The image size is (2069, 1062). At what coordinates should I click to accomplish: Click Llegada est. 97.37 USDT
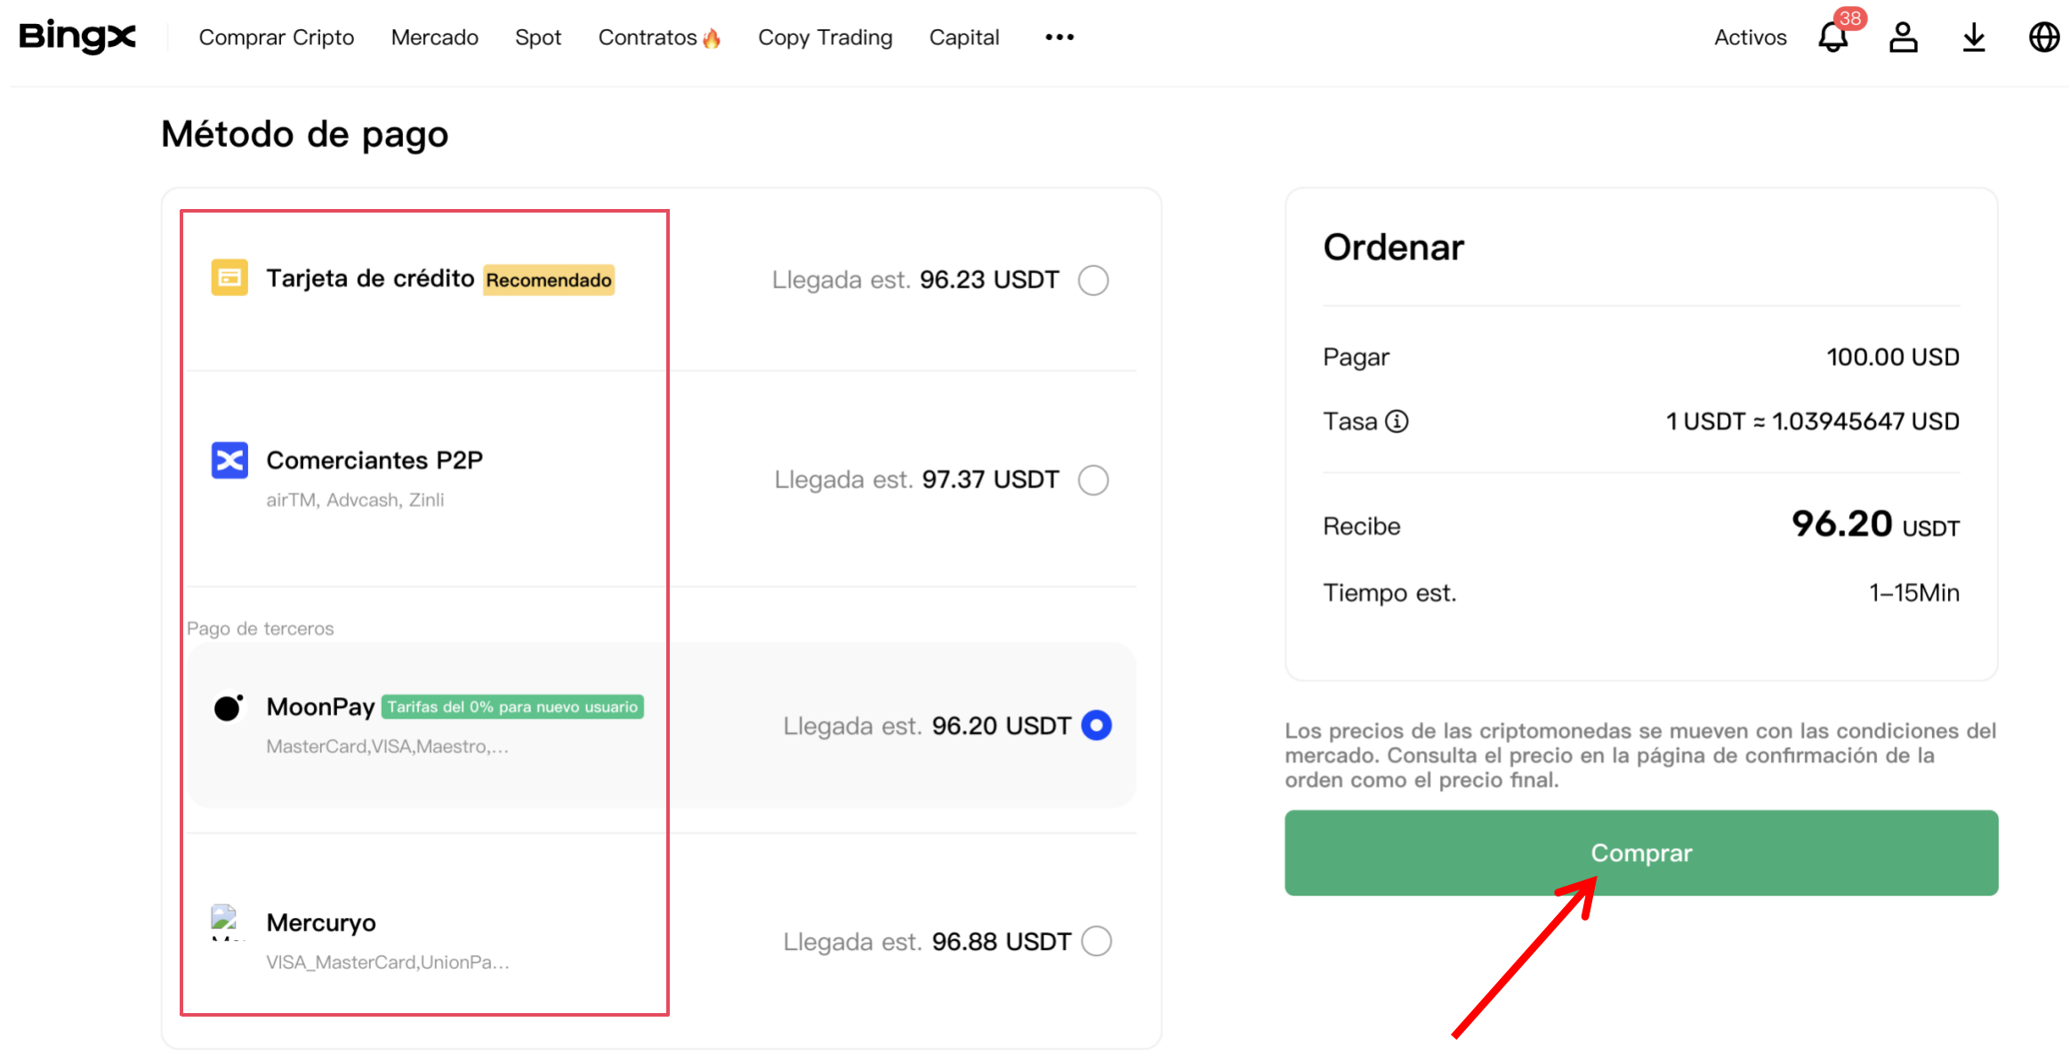click(917, 480)
